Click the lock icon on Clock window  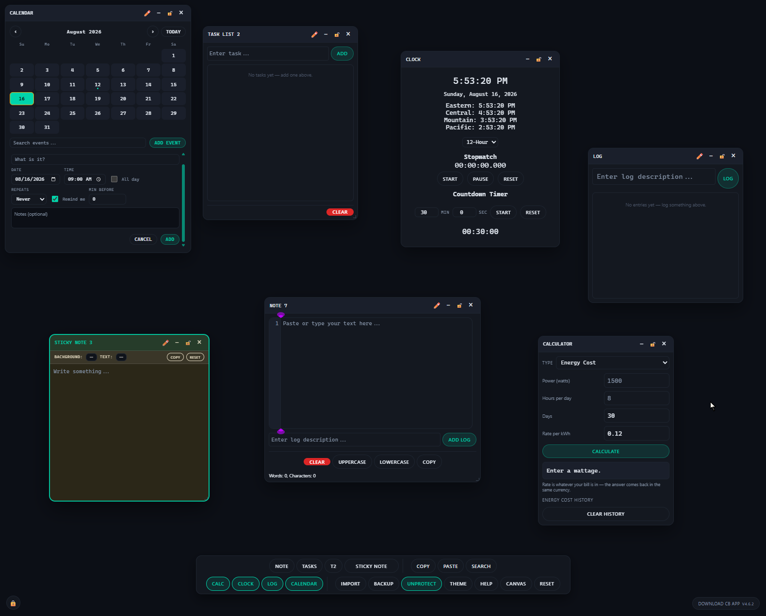pos(538,59)
